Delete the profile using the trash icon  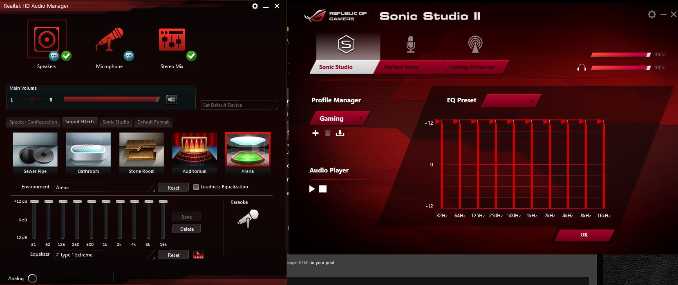click(x=327, y=133)
